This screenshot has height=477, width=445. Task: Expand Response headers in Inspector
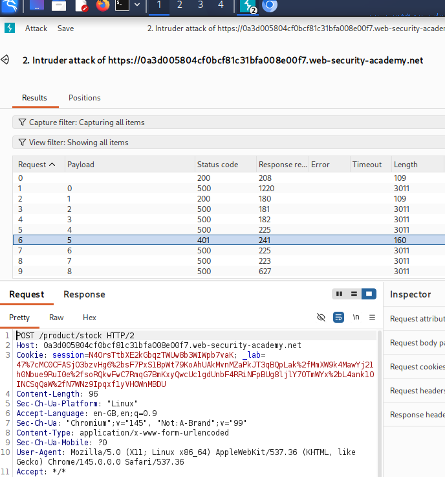pos(415,415)
